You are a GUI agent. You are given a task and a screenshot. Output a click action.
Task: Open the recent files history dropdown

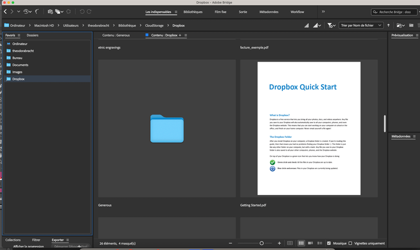click(27, 12)
